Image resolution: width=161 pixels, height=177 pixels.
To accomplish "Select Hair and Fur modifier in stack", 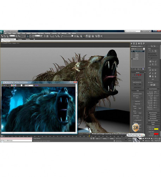I will [x=138, y=51].
